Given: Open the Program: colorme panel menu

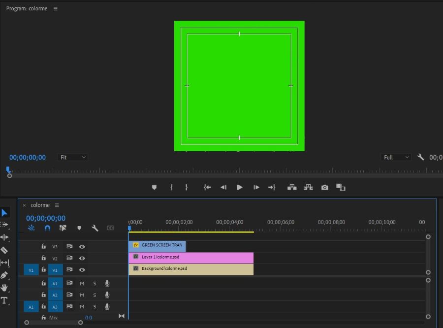Looking at the screenshot, I should click(55, 8).
